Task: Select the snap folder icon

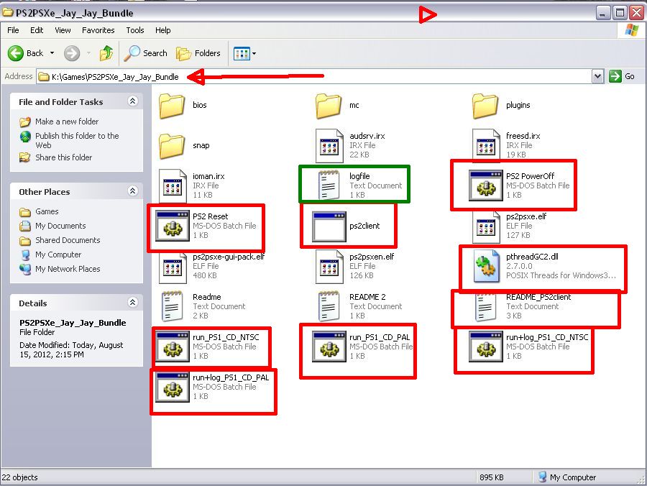Action: 172,146
